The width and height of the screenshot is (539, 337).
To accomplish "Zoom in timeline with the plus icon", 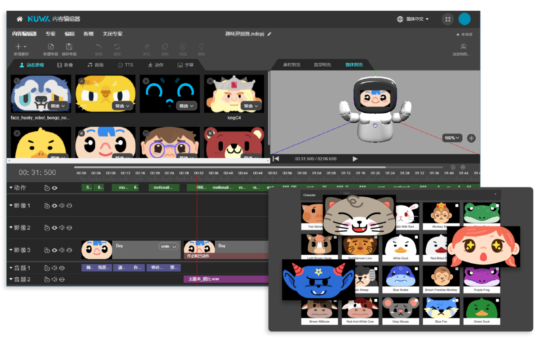I will pyautogui.click(x=463, y=167).
